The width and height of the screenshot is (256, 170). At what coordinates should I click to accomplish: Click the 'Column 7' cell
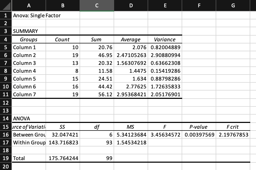coord(29,94)
